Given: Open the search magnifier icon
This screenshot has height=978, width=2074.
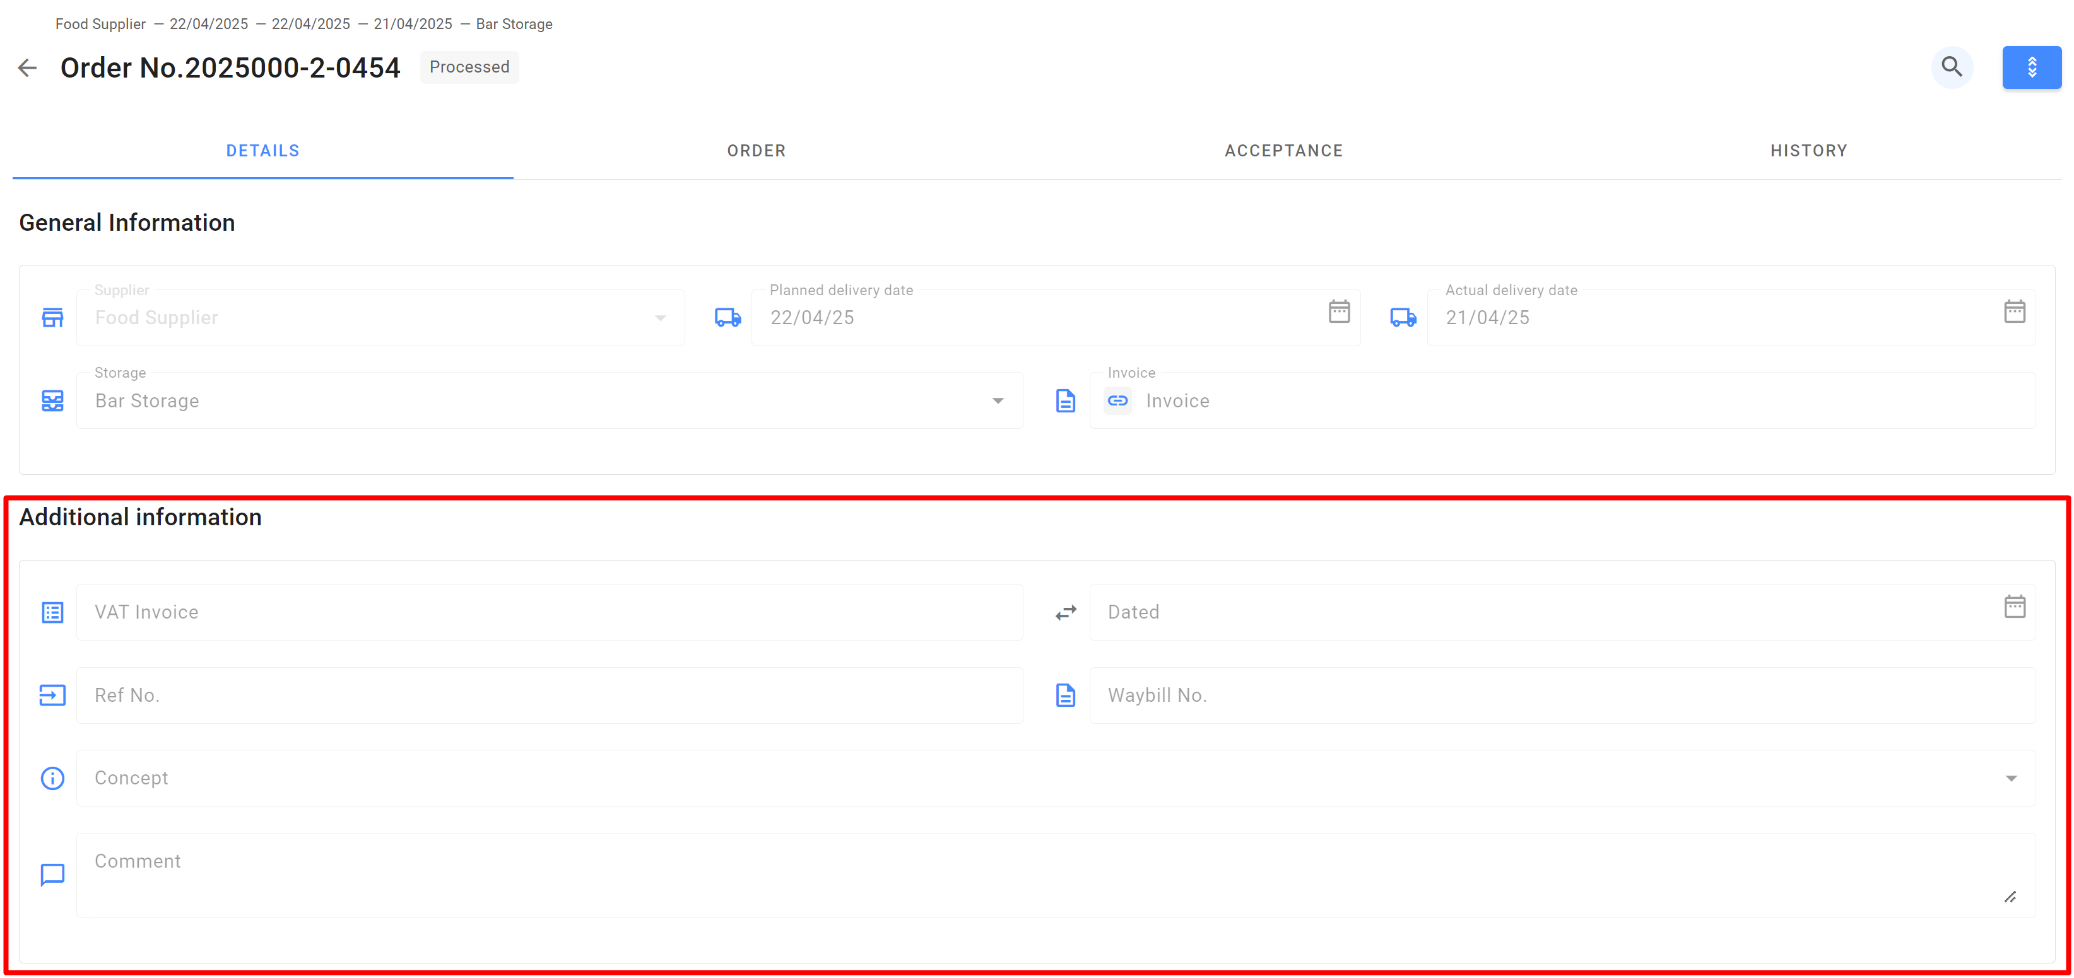Looking at the screenshot, I should (x=1951, y=67).
